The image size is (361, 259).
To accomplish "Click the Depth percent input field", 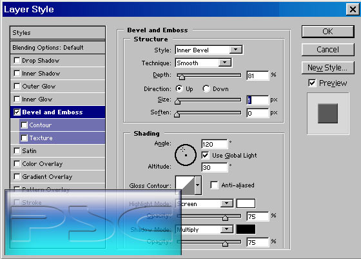I will 258,76.
